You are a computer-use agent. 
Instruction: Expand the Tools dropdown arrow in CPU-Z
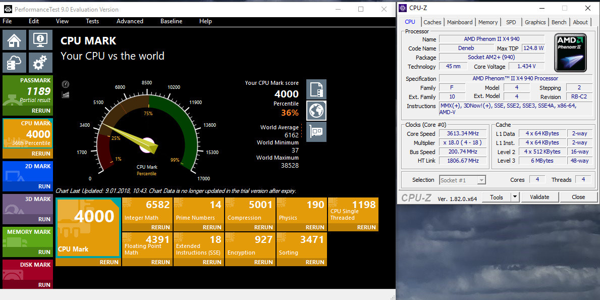point(515,197)
